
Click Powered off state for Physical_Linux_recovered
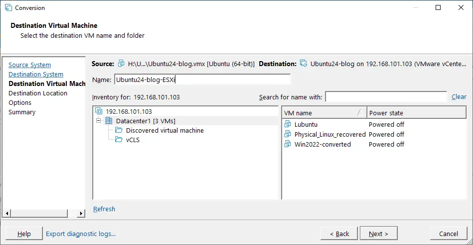tap(386, 134)
